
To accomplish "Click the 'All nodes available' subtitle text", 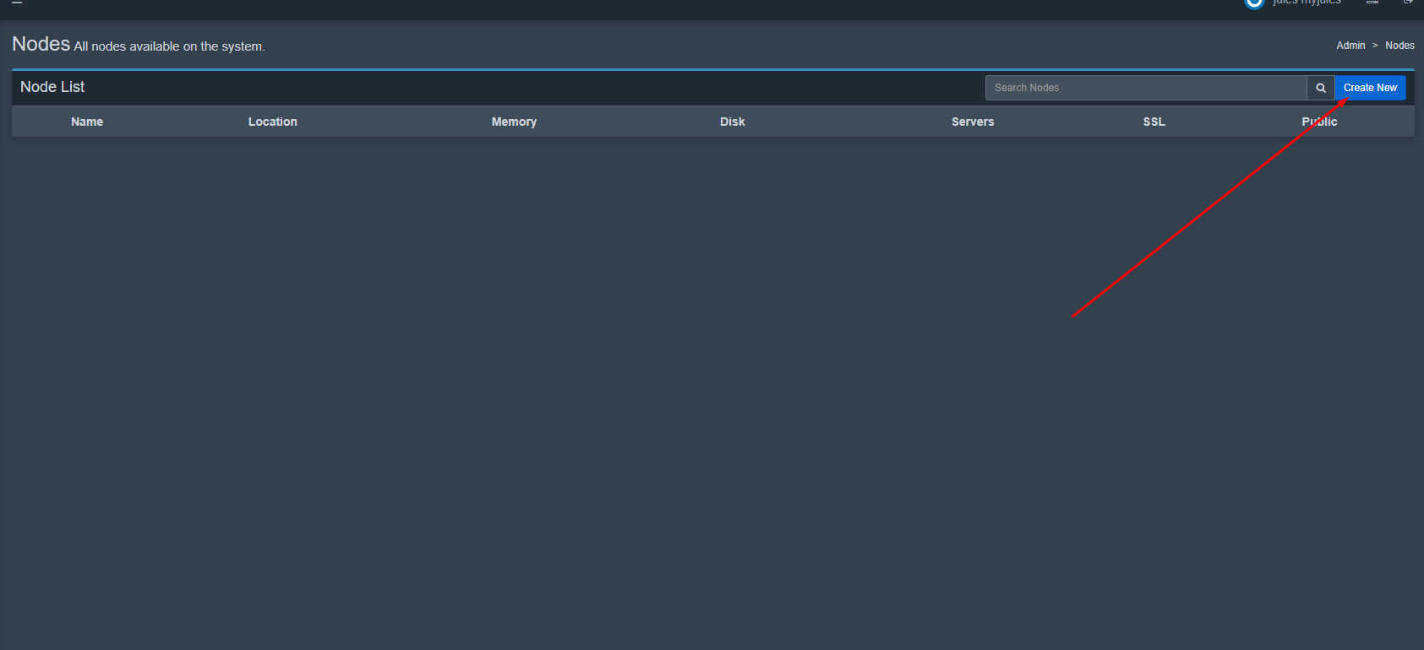I will tap(169, 46).
